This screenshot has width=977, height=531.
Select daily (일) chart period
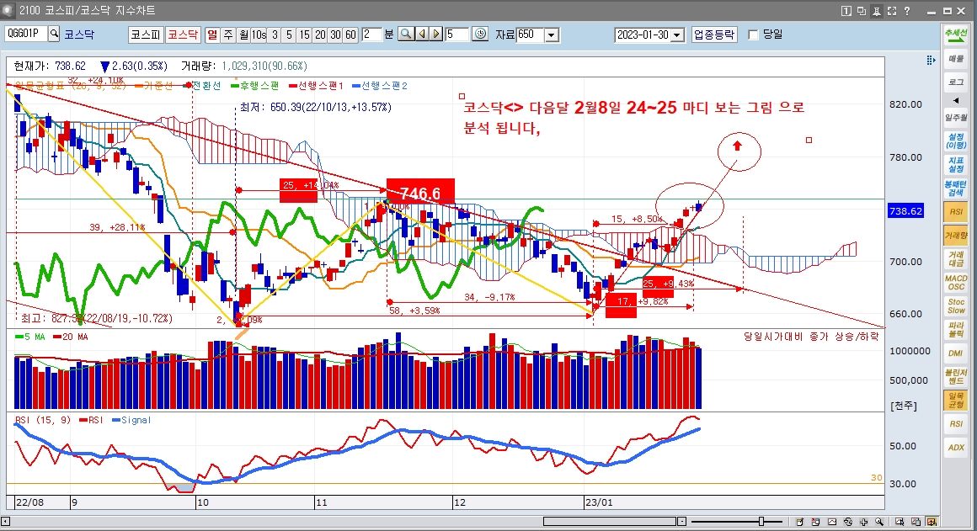213,35
